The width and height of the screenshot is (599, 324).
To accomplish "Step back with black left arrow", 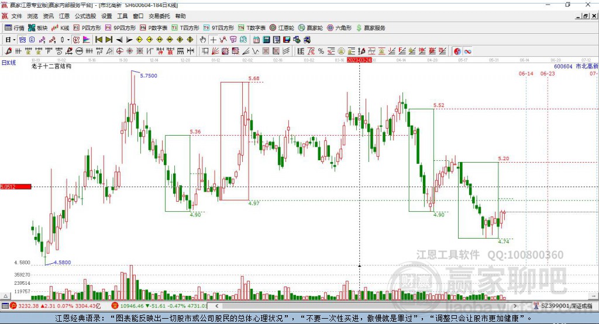I will 119,40.
